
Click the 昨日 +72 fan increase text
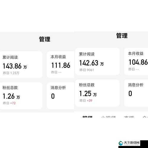(x=9, y=103)
